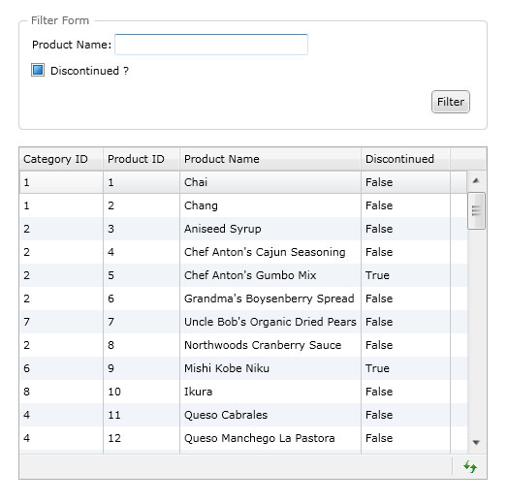
Task: Select Queso Manchego La Pastora row
Action: 243,438
